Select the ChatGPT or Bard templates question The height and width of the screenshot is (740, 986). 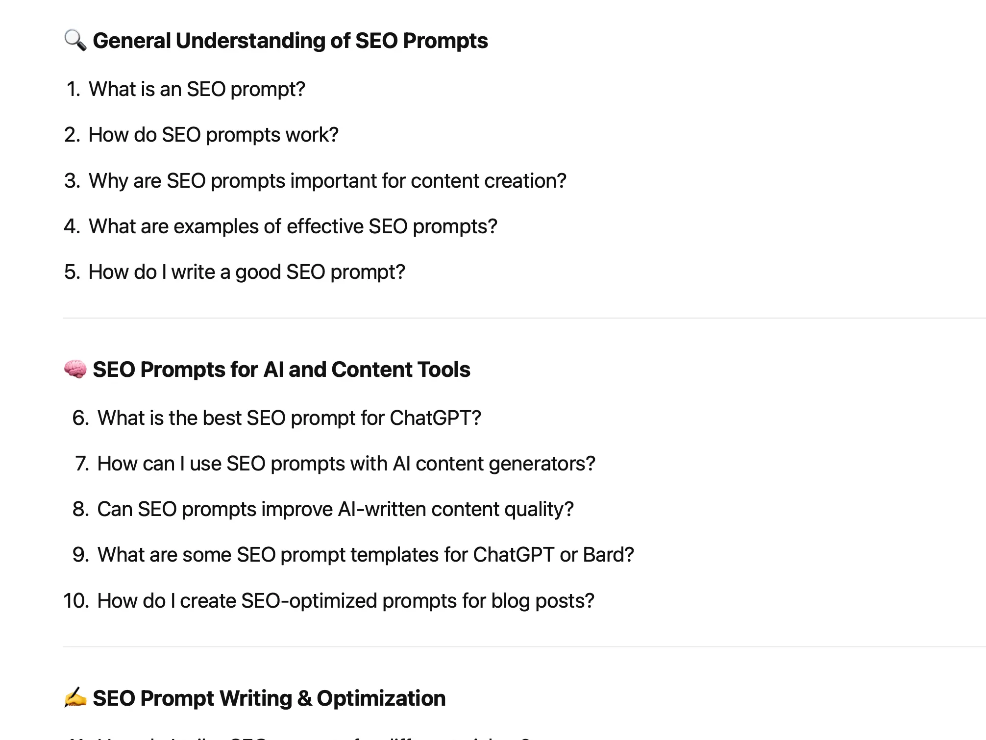366,555
